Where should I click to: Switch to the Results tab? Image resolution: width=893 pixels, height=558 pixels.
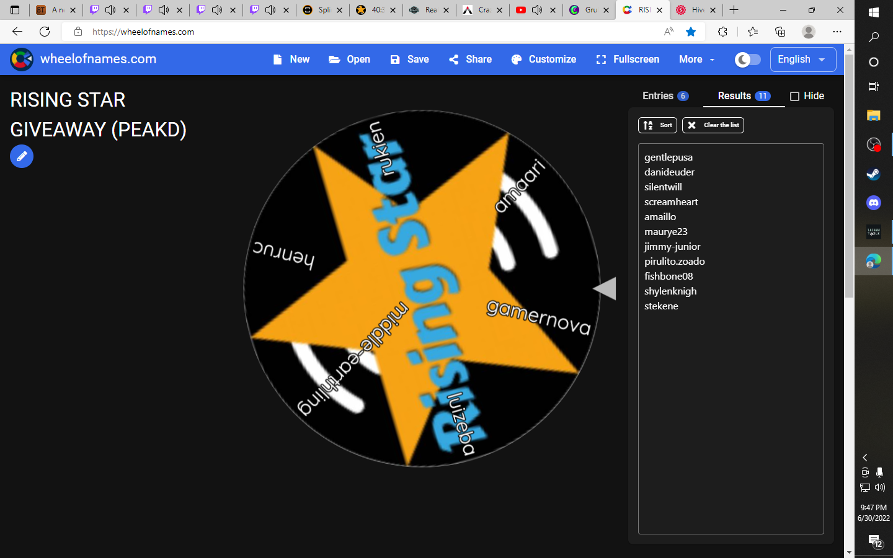[744, 95]
